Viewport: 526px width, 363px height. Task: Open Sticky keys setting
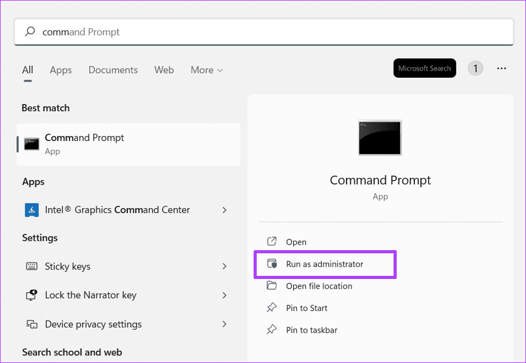(x=129, y=266)
